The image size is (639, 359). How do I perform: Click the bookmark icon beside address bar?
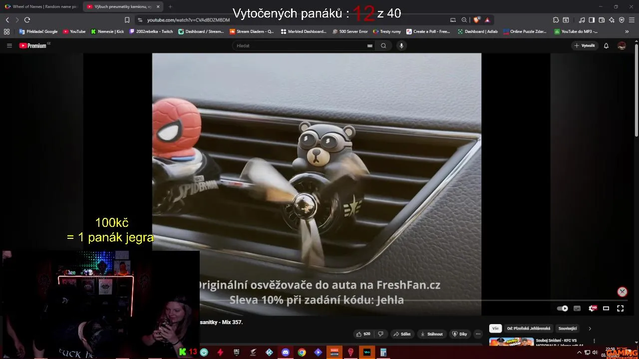[x=127, y=20]
